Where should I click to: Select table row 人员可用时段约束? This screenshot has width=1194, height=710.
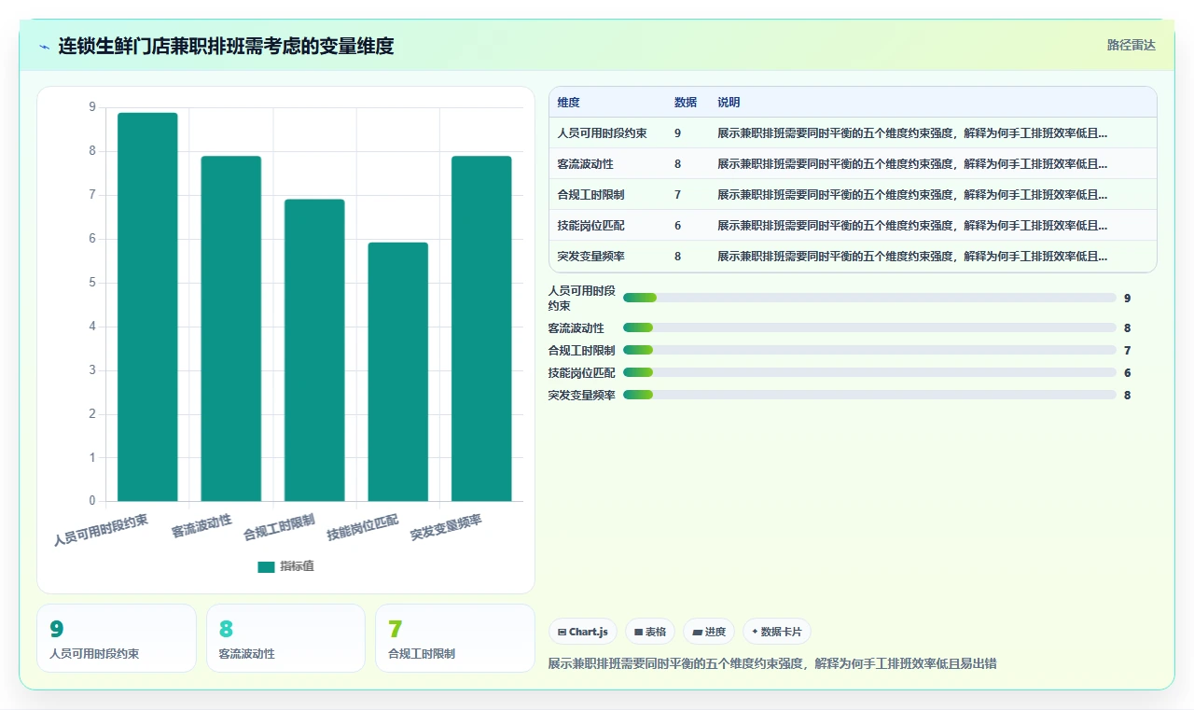coord(853,133)
